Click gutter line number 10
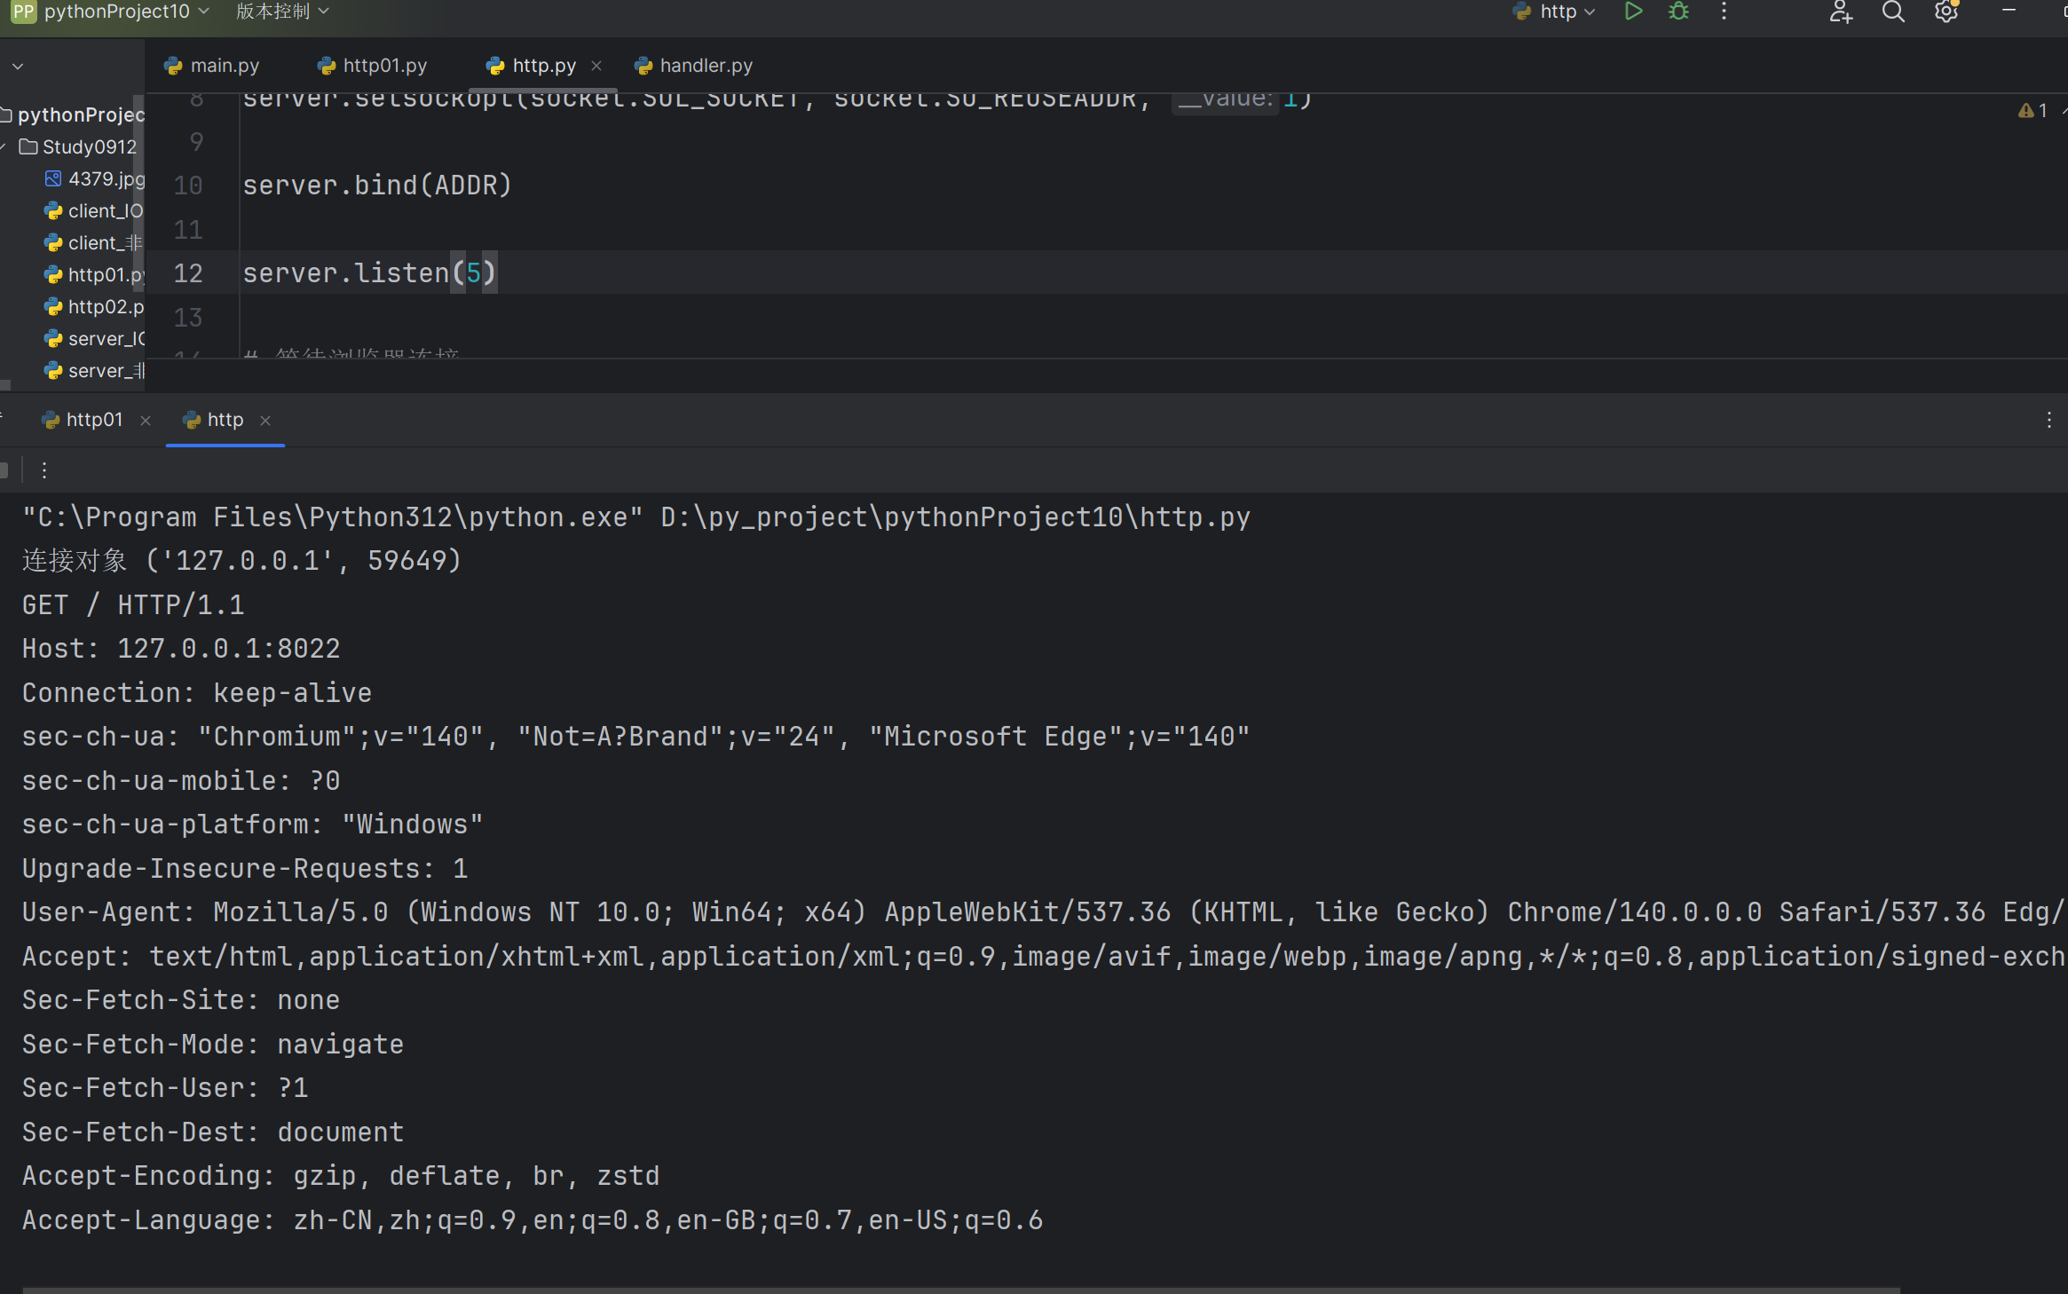2068x1294 pixels. [188, 185]
